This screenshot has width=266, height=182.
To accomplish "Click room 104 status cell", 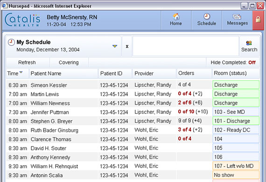I will tap(236, 139).
